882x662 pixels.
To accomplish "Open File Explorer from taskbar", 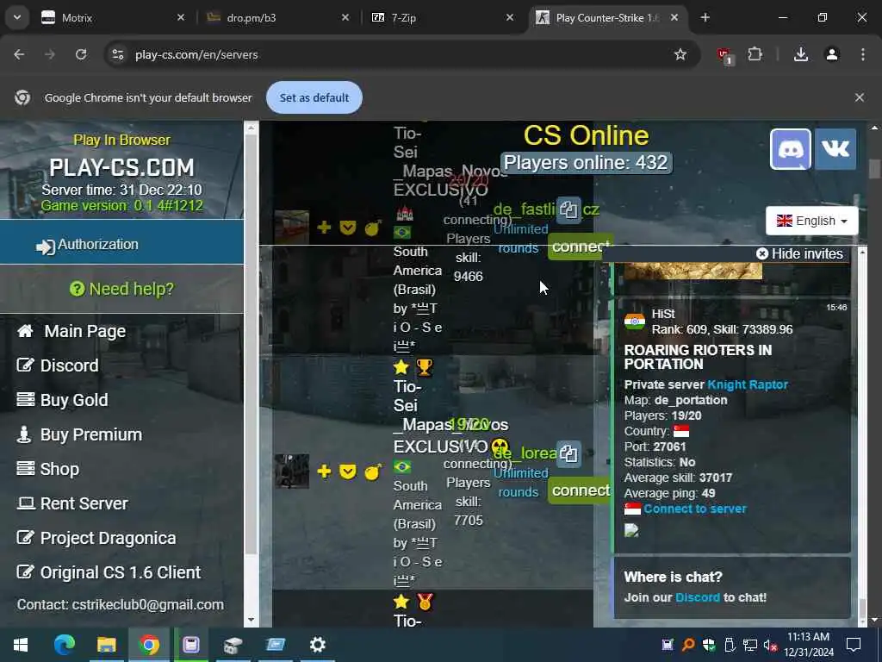I will pos(106,645).
